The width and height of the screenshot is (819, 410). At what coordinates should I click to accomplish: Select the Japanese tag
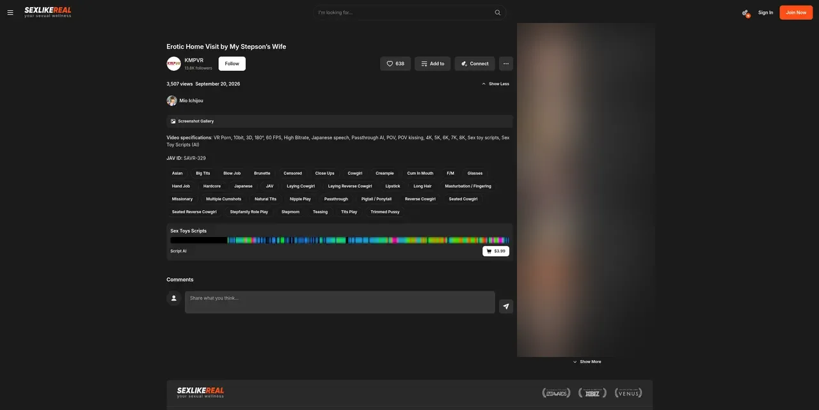[243, 186]
